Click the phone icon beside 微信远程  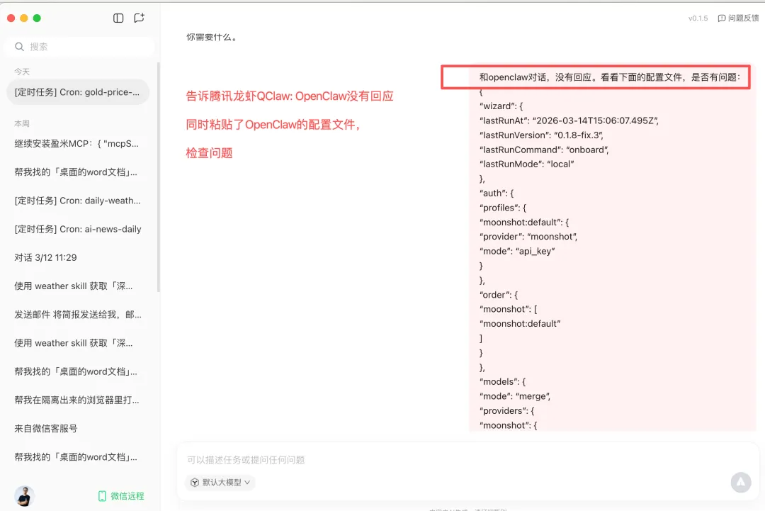pyautogui.click(x=102, y=496)
